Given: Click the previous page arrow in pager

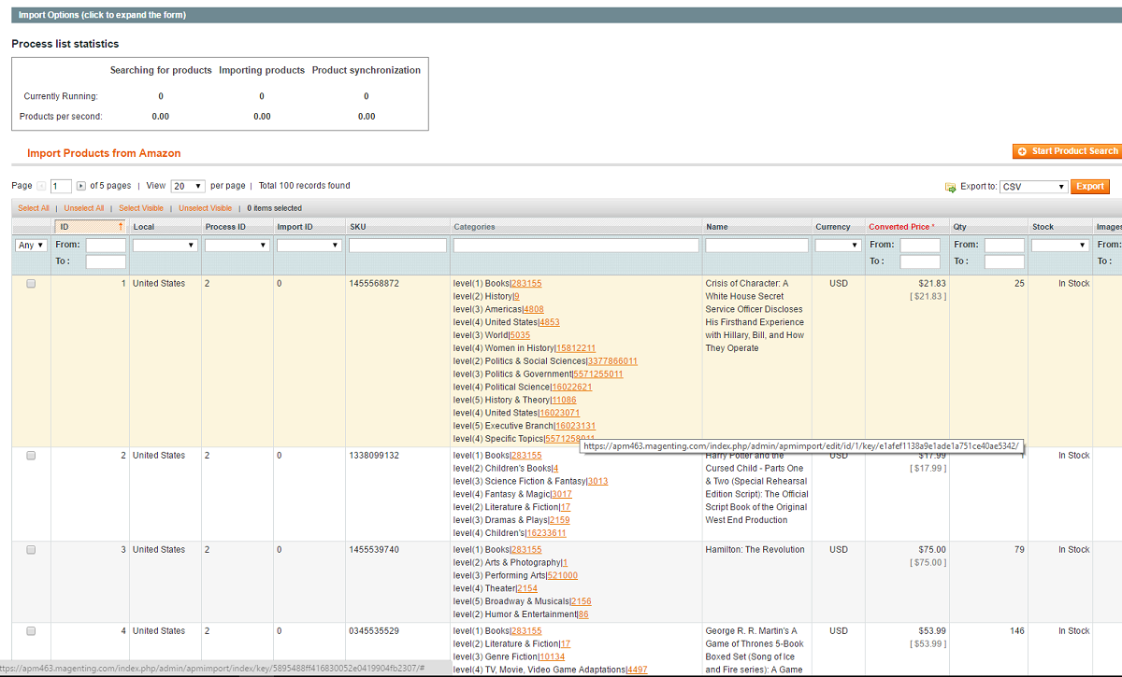Looking at the screenshot, I should [40, 186].
